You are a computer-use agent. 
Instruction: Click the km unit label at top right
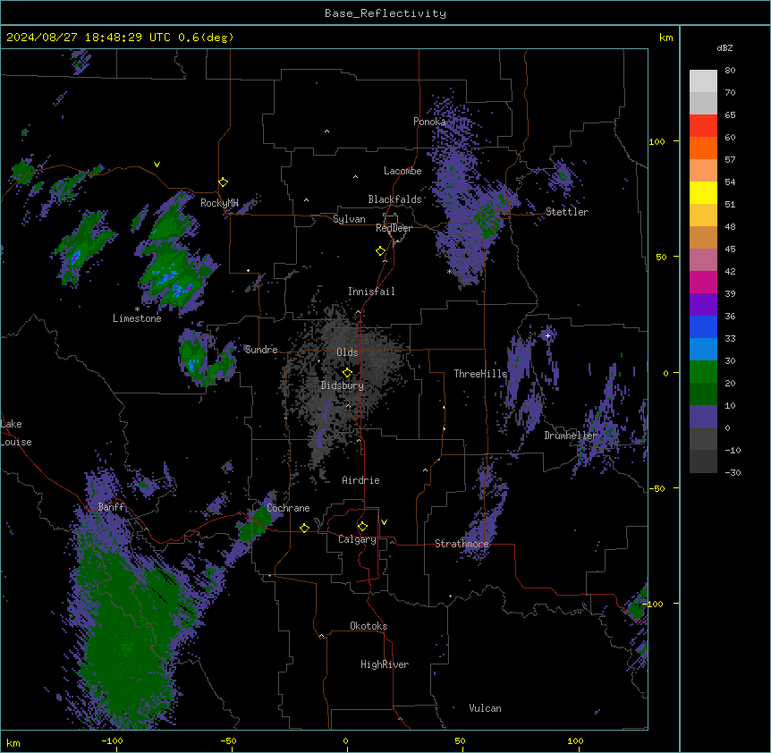665,38
